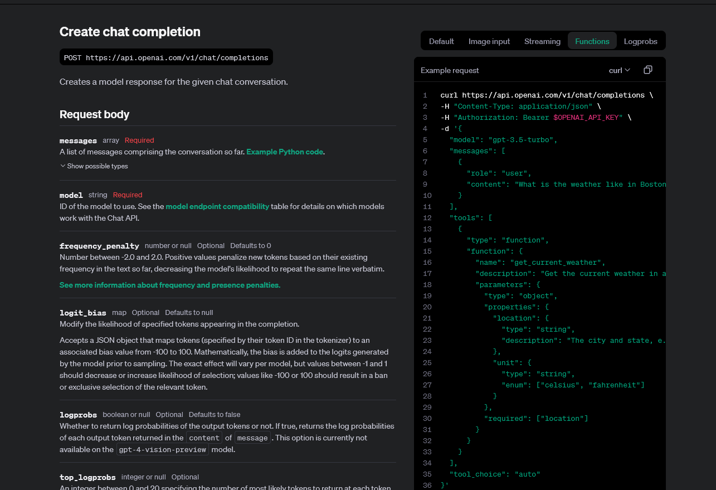Open the model endpoint compatibility table
This screenshot has height=490, width=716.
[x=217, y=206]
